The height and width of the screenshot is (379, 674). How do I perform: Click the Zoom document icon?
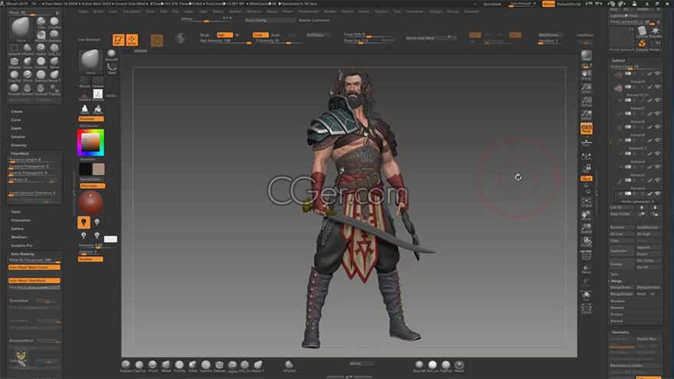pyautogui.click(x=587, y=89)
